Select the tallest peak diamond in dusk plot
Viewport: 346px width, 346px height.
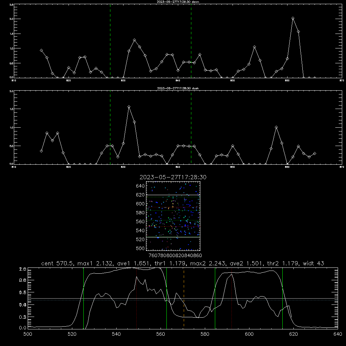pyautogui.click(x=129, y=107)
